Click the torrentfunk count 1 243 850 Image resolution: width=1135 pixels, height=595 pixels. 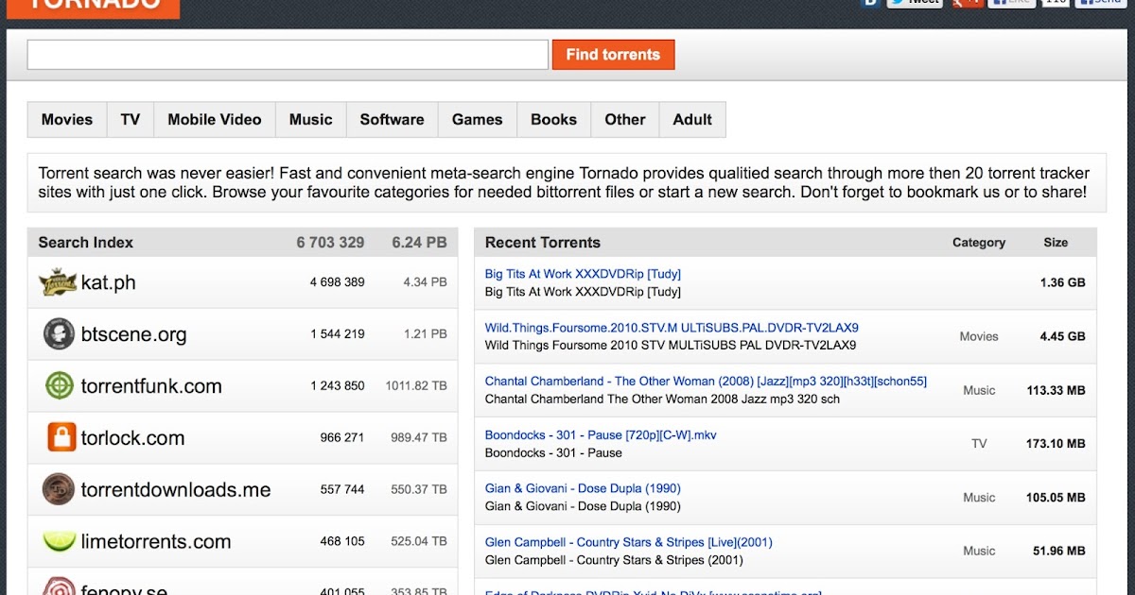pos(337,386)
